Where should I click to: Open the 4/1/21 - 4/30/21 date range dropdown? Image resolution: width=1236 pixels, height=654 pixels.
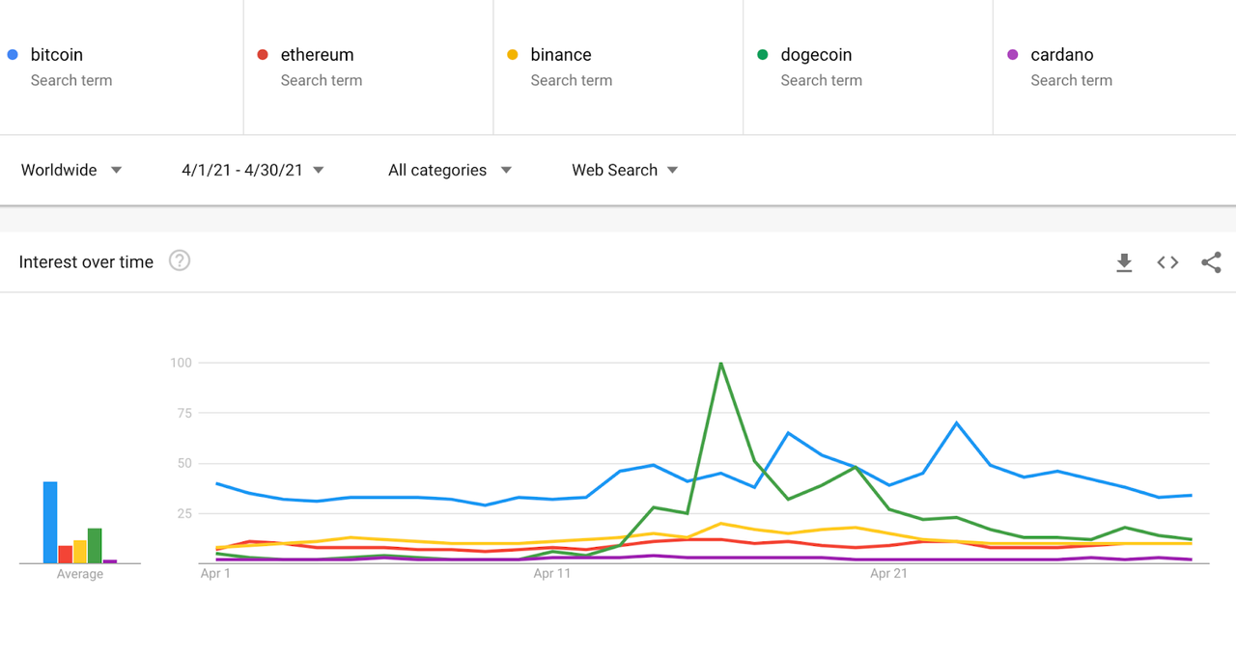click(x=253, y=170)
